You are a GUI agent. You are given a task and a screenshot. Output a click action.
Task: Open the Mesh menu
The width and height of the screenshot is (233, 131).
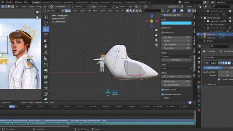point(95,11)
